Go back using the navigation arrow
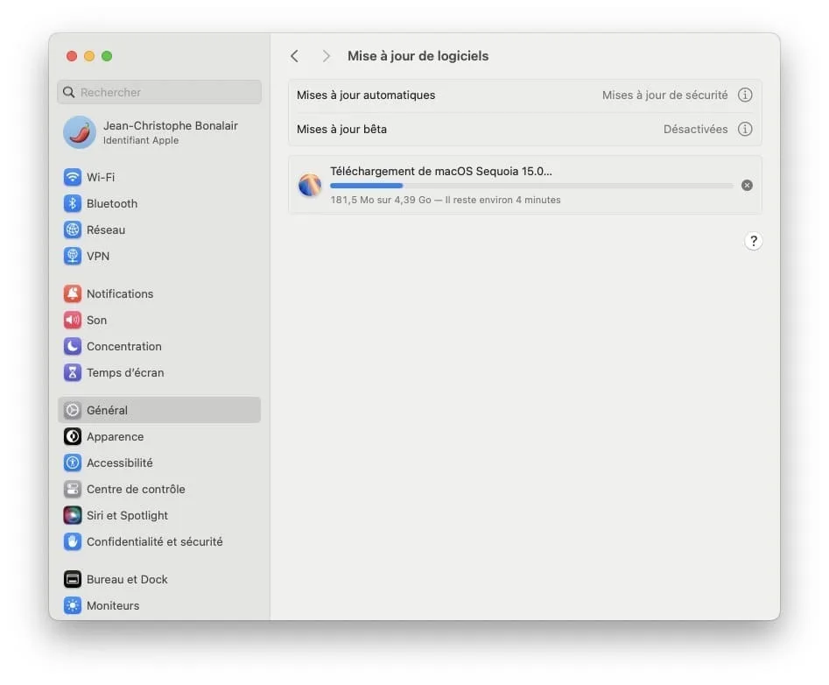829x685 pixels. coord(295,55)
